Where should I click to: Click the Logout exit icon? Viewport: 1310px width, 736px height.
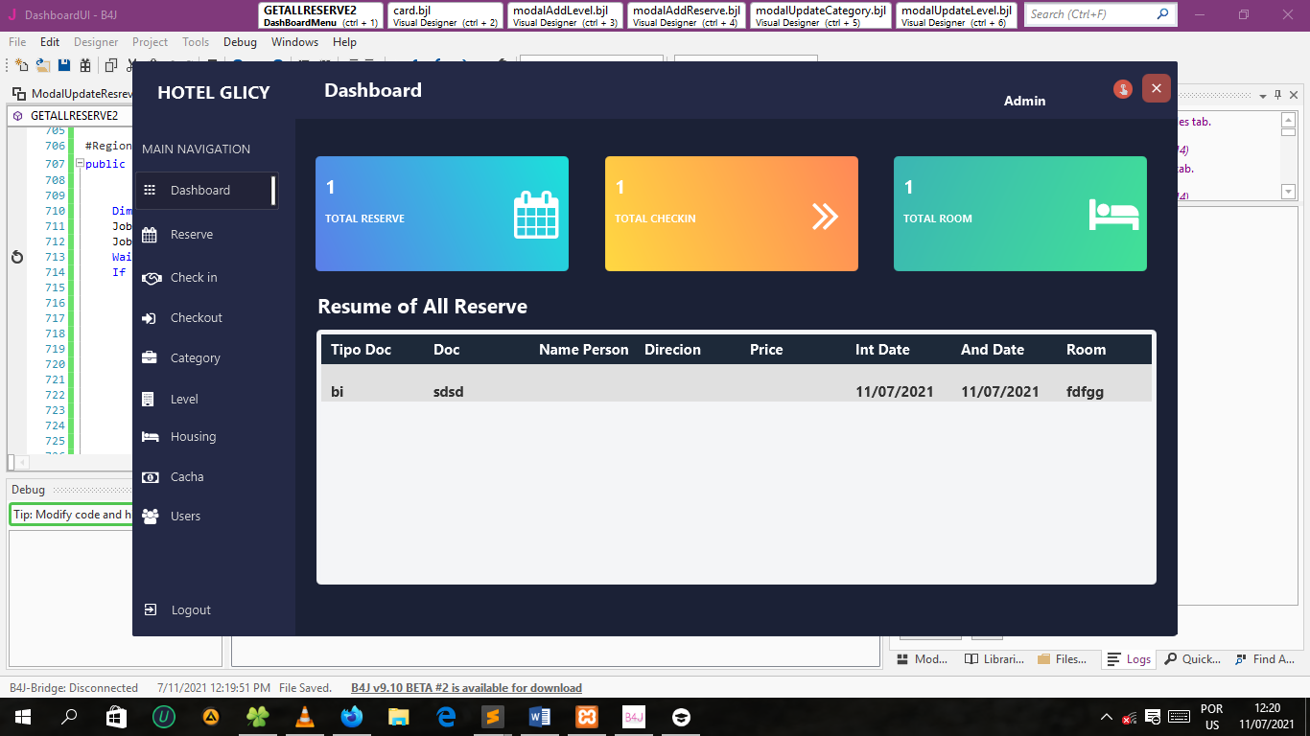point(150,610)
